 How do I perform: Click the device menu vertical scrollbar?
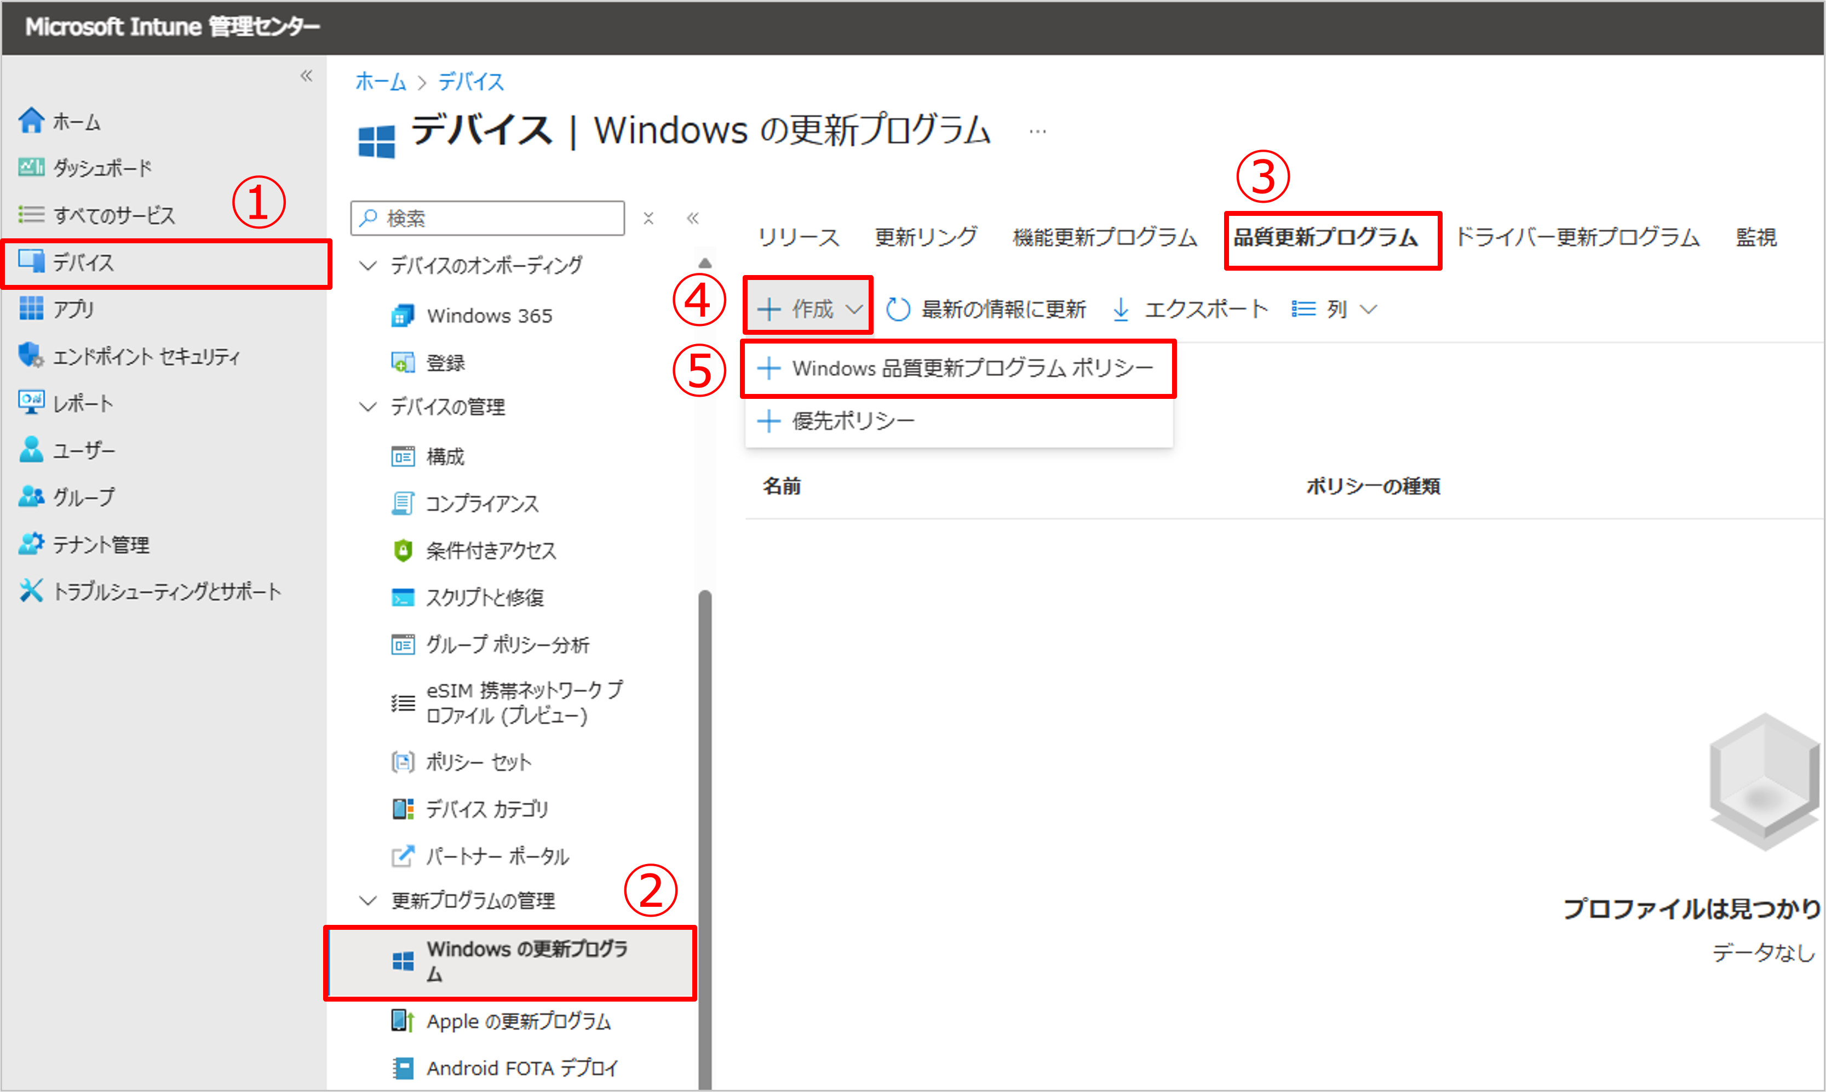pos(704,839)
